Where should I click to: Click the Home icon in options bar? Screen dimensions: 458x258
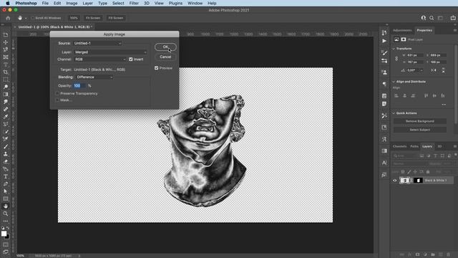coord(8,18)
